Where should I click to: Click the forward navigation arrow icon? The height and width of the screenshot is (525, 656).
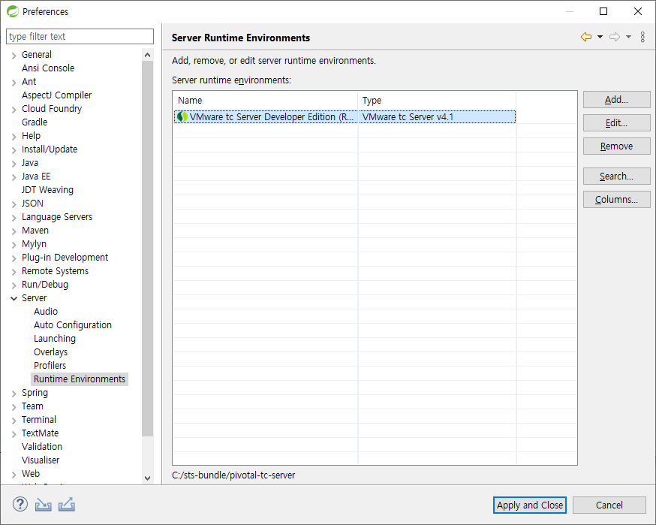click(x=615, y=38)
